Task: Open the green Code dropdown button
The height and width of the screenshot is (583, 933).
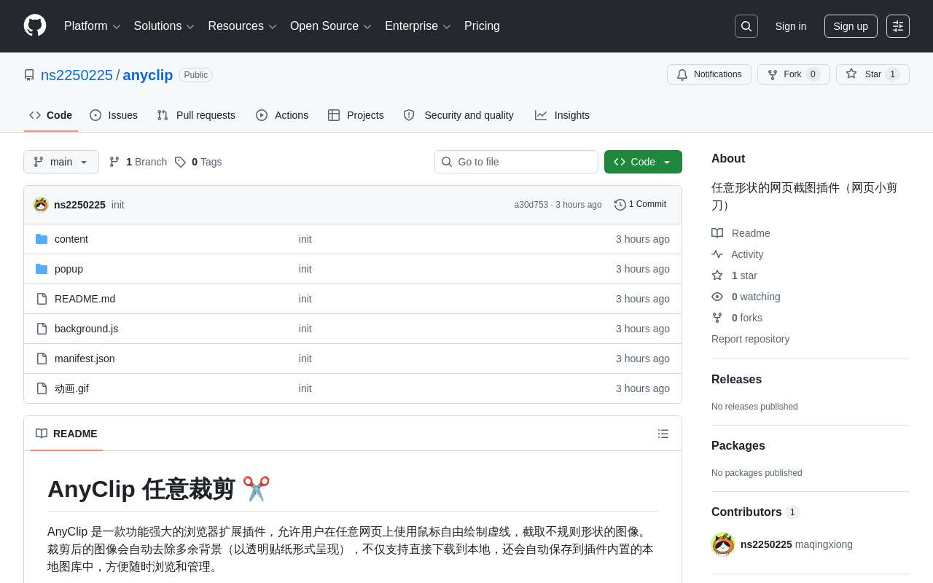Action: point(643,162)
